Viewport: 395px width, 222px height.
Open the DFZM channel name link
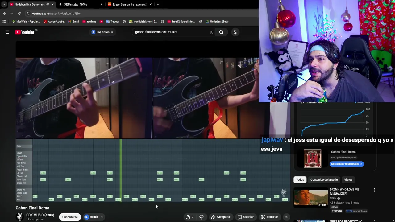(x=333, y=198)
